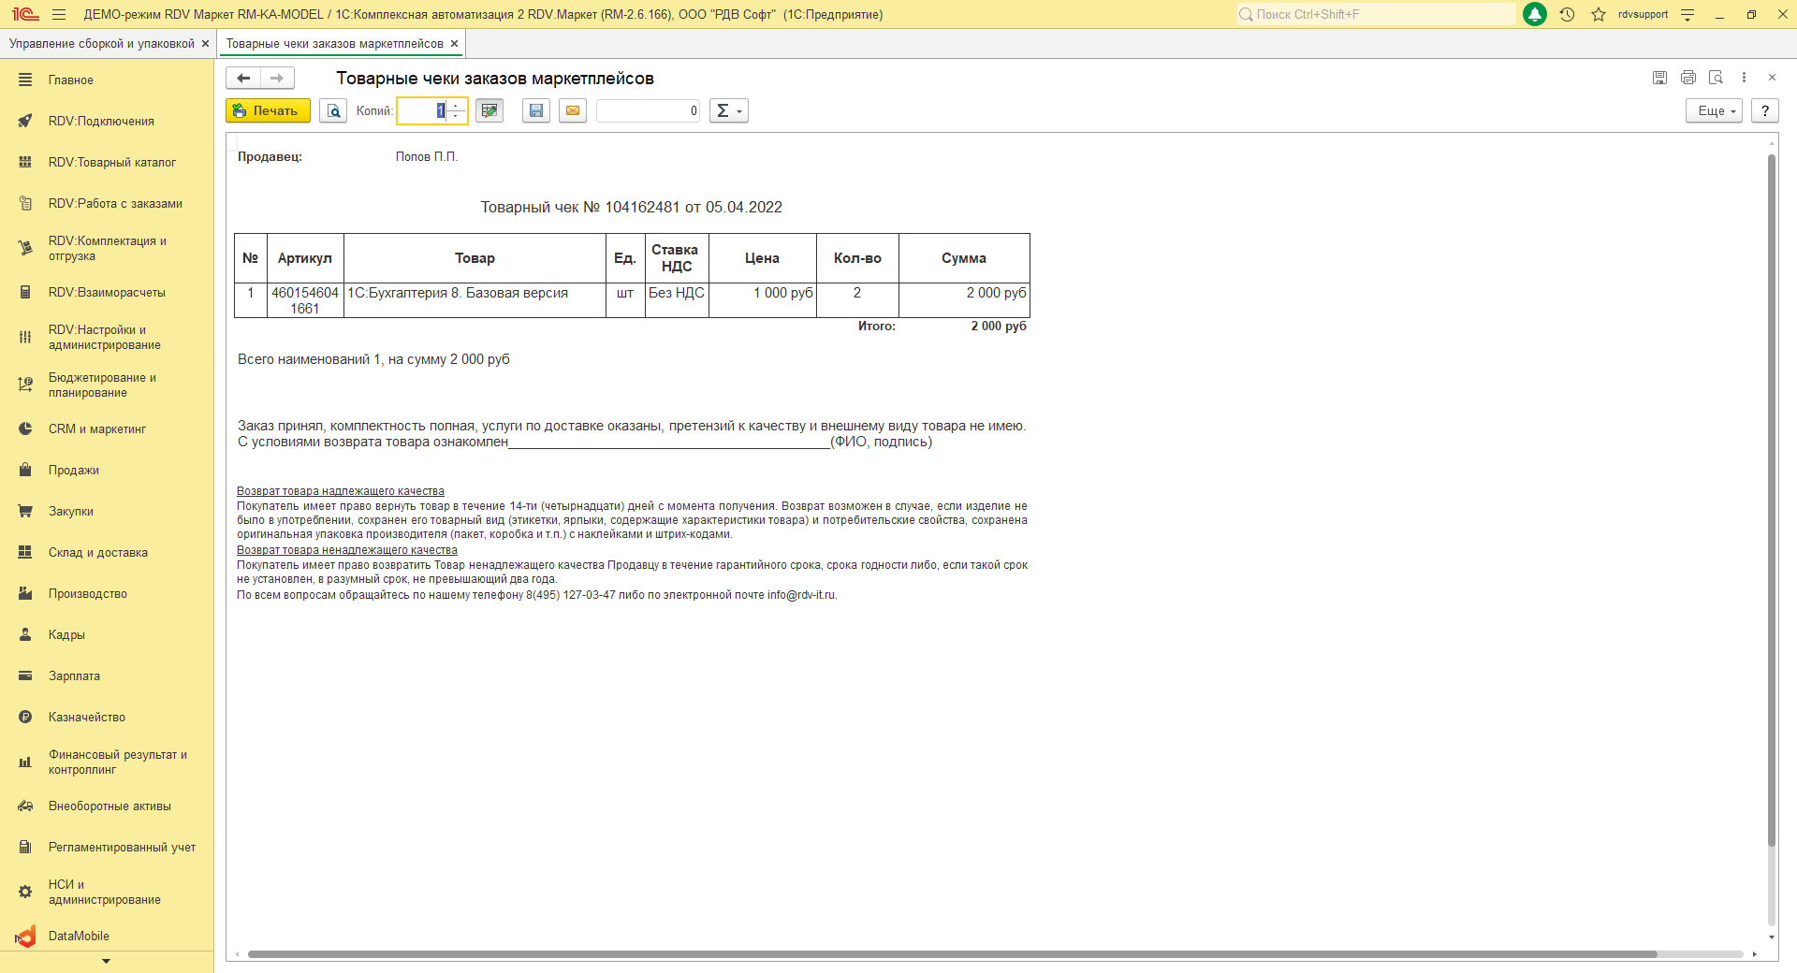Screen dimensions: 1797x973
Task: Click the printer icon at top right of form
Action: pos(1688,78)
